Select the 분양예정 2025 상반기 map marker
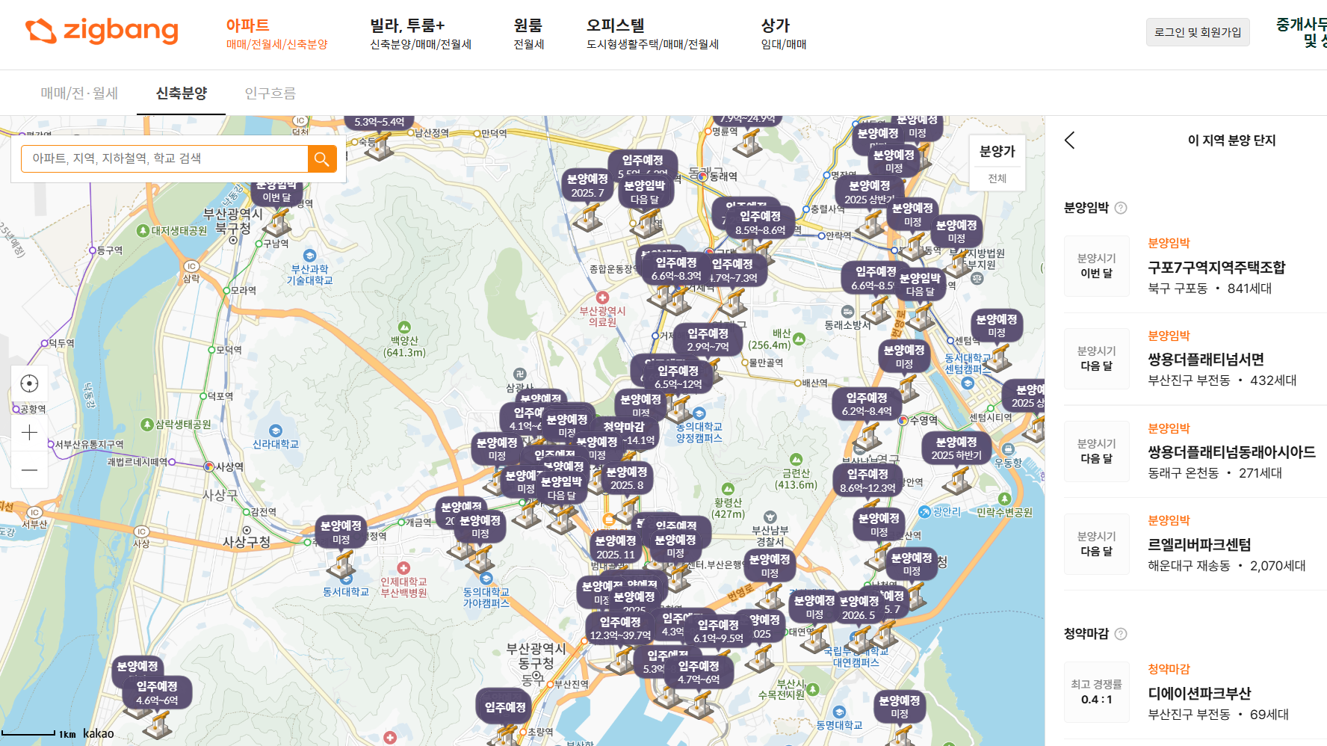The height and width of the screenshot is (746, 1327). (x=870, y=192)
